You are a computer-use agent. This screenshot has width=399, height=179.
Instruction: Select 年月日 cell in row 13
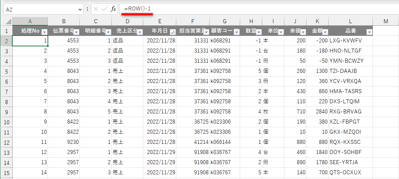point(160,152)
